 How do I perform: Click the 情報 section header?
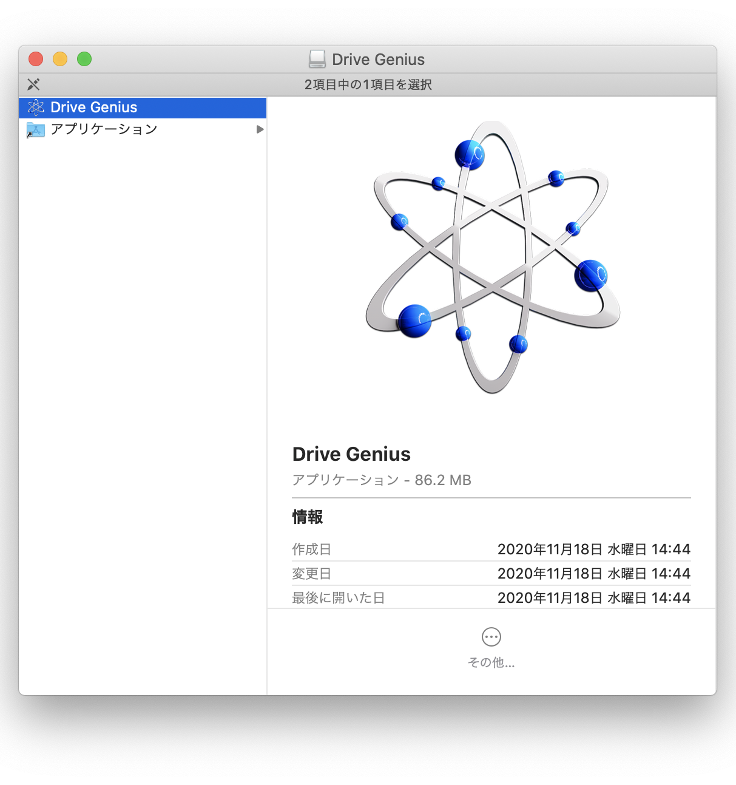click(x=308, y=517)
